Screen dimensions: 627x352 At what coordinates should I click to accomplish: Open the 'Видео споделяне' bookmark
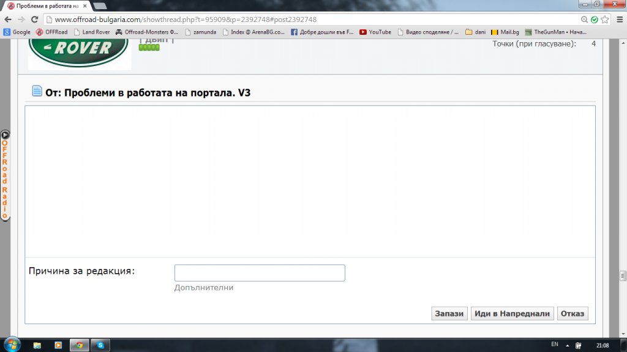click(428, 32)
